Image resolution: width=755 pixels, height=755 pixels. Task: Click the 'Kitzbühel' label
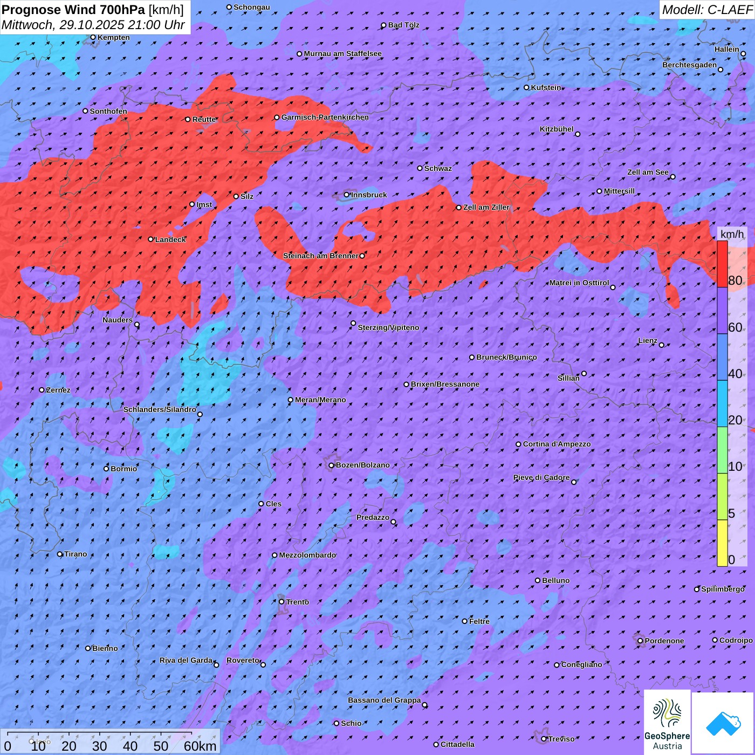557,129
